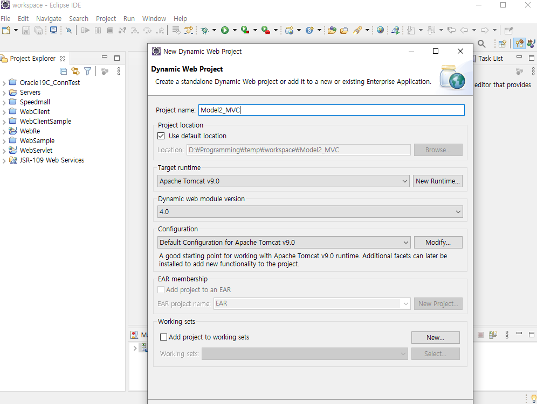Expand the Speedmall project node
This screenshot has width=537, height=404.
click(x=4, y=102)
